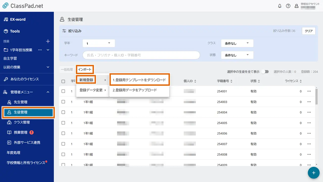Click the school ID account user icon
Viewport: 323px width, 182px height.
(x=297, y=6)
